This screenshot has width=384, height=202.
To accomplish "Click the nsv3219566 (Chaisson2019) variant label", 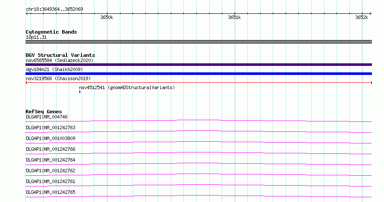I will click(x=58, y=78).
